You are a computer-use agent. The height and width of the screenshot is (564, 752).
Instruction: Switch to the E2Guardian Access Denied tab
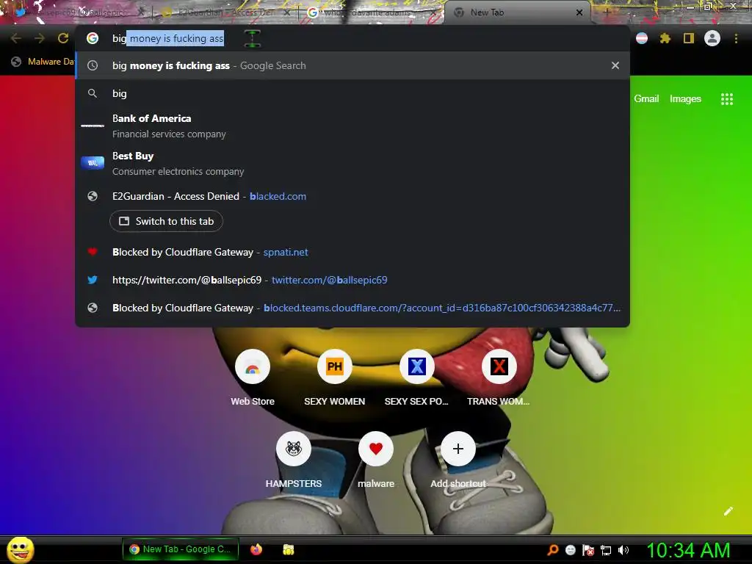click(225, 12)
